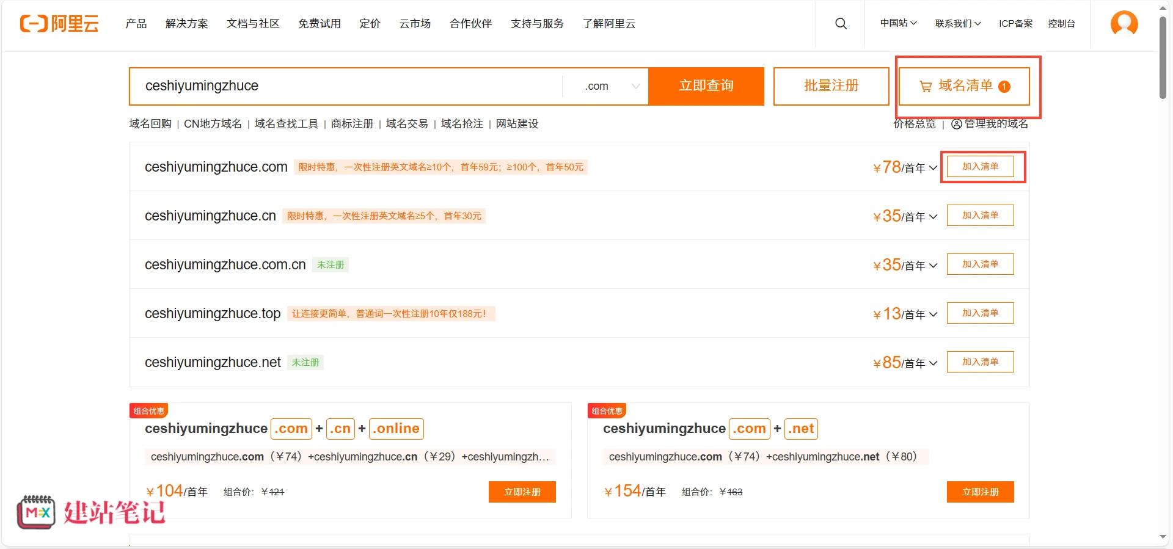Expand price chevron for ceshiyumingzhuce.net
This screenshot has height=549, width=1173.
[933, 363]
